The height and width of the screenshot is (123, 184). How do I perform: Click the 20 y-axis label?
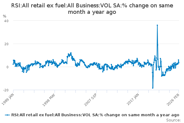(6, 44)
